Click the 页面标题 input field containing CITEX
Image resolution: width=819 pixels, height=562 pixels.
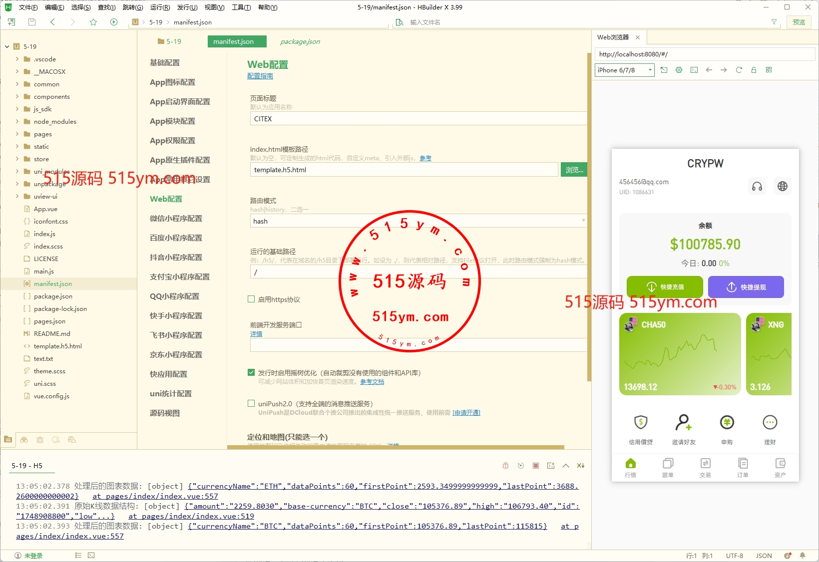point(417,119)
